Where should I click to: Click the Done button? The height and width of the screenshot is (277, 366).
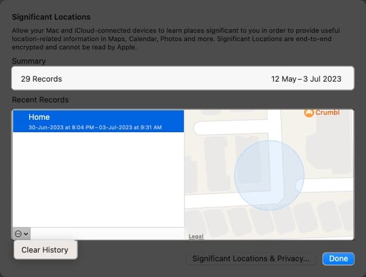click(338, 259)
